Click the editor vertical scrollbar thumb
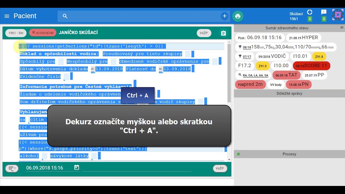This screenshot has width=345, height=194. [229, 73]
